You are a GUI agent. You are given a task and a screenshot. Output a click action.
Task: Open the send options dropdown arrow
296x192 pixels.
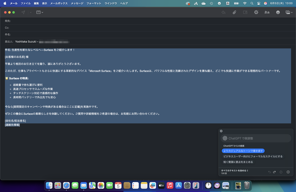[31, 12]
